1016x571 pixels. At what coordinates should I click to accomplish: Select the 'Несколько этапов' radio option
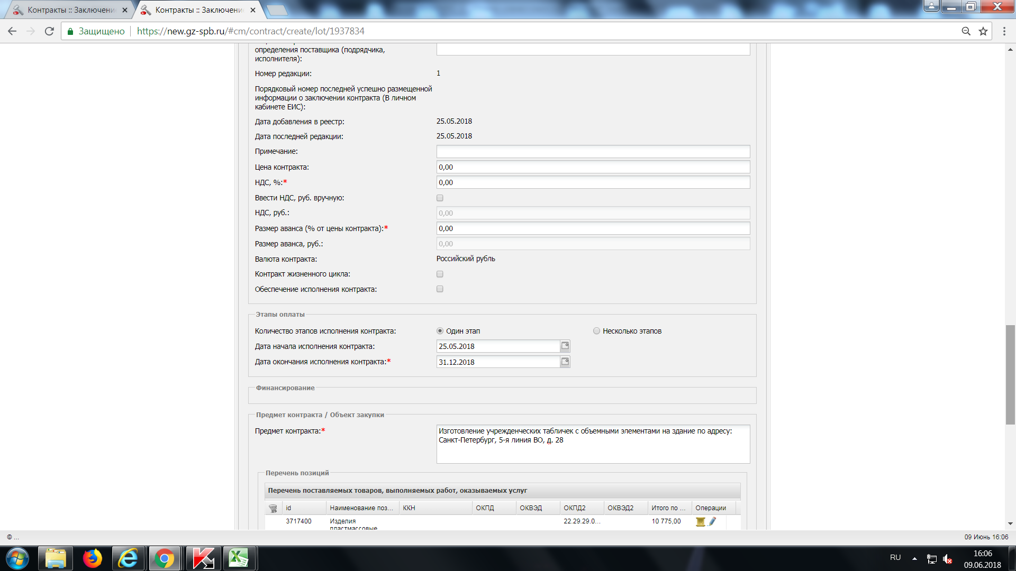pyautogui.click(x=596, y=331)
